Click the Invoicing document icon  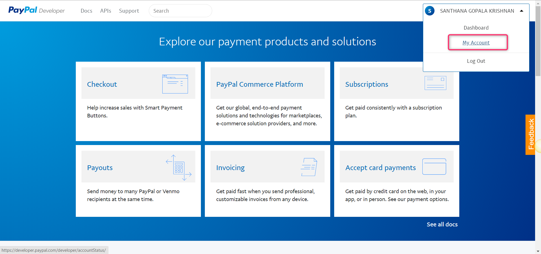[309, 167]
